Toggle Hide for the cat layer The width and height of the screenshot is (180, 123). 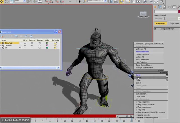click(x=25, y=48)
